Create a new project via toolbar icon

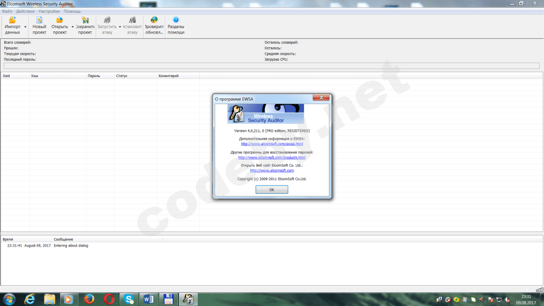click(39, 20)
